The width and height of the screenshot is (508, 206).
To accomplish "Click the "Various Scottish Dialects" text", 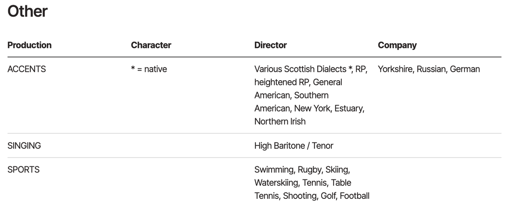I will (300, 69).
